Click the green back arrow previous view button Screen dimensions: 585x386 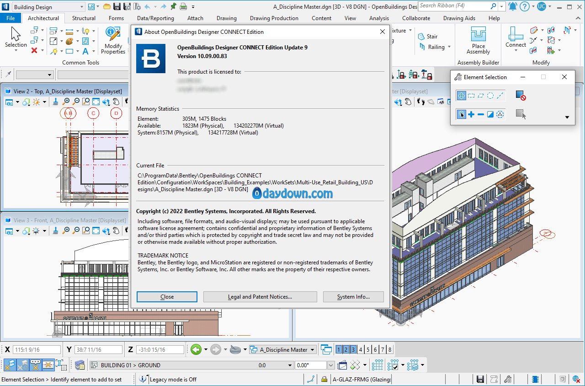[196, 349]
